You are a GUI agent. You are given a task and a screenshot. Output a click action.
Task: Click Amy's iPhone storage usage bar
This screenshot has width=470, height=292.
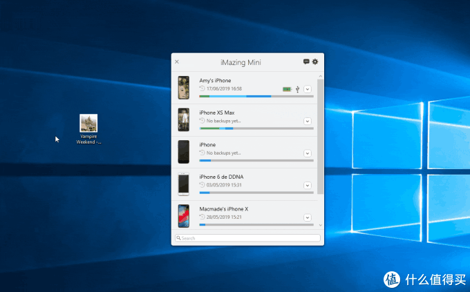point(256,97)
